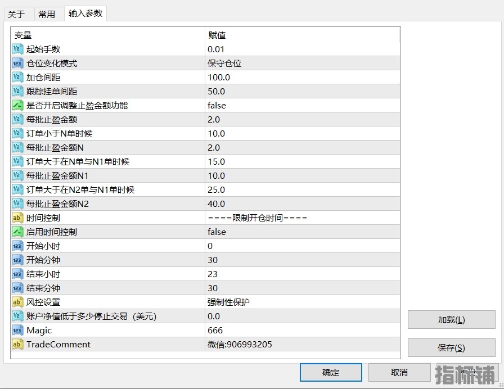Click the boolean icon beside 启用时间控制

[x=17, y=232]
